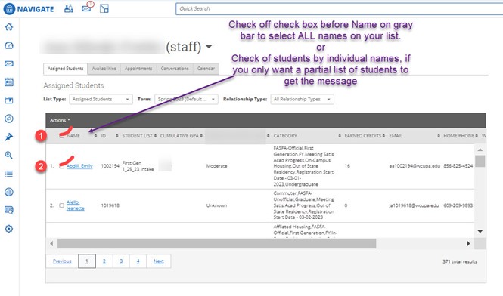
Task: Select phone number 856-825-4924
Action: [458, 166]
